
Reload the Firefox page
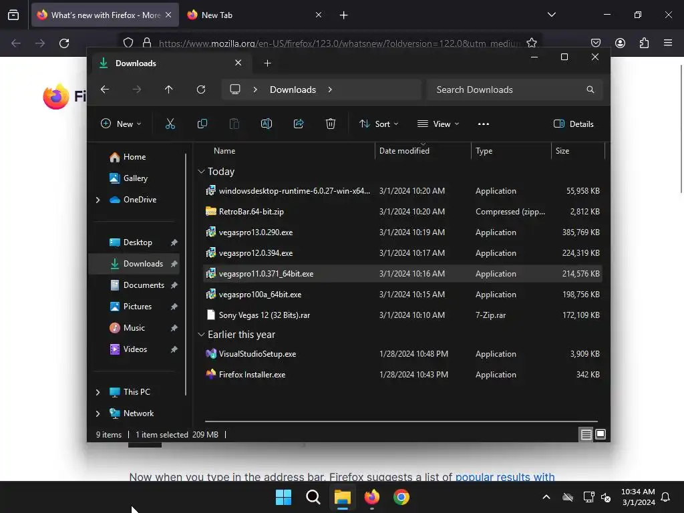(x=64, y=43)
